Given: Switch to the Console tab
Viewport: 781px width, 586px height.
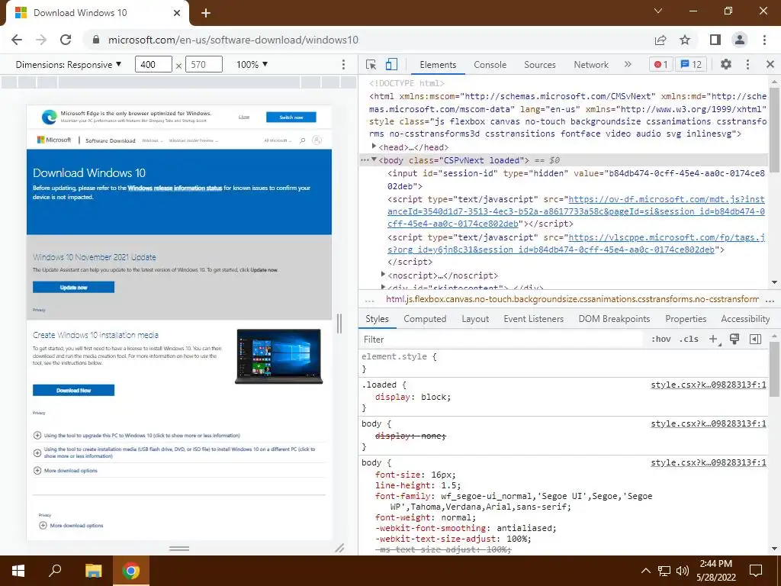Looking at the screenshot, I should pyautogui.click(x=490, y=64).
